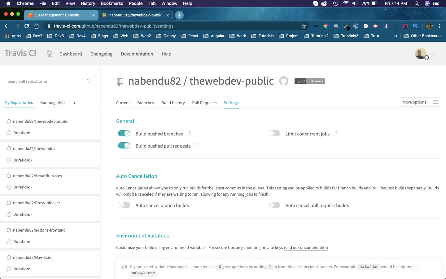
Task: Bookmark page with star icon
Action: (304, 26)
